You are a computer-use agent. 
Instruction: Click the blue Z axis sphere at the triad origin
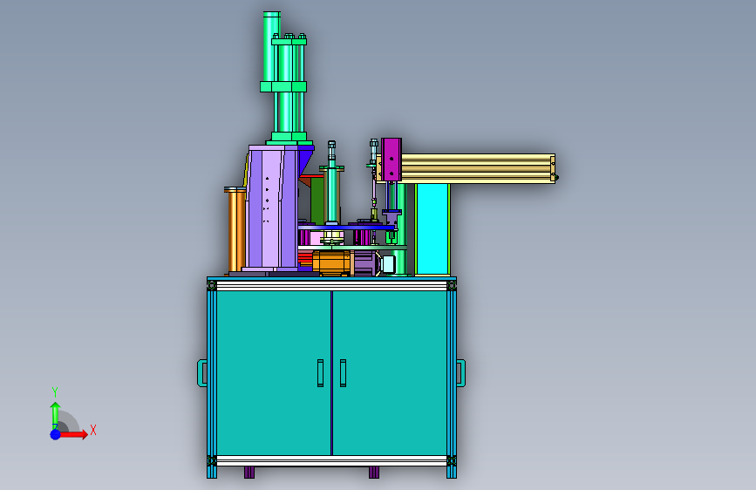coord(56,434)
